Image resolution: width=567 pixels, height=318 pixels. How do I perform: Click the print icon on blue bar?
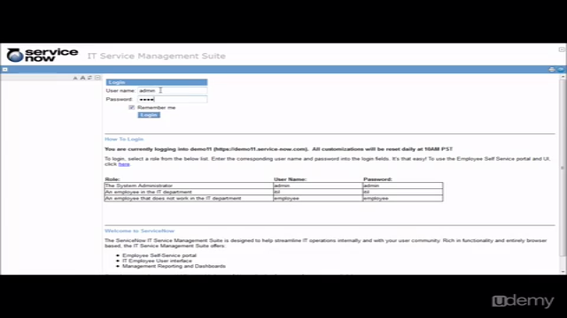point(552,69)
